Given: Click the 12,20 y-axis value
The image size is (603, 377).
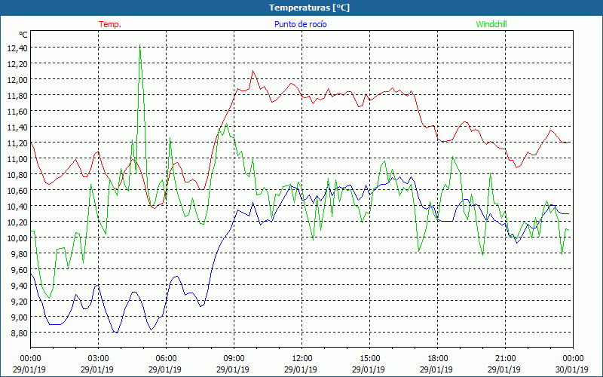Looking at the screenshot, I should point(17,63).
